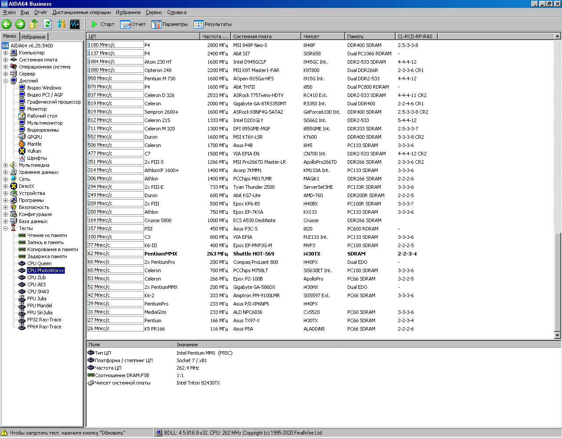Select the Vulkan icon in tree

22,151
